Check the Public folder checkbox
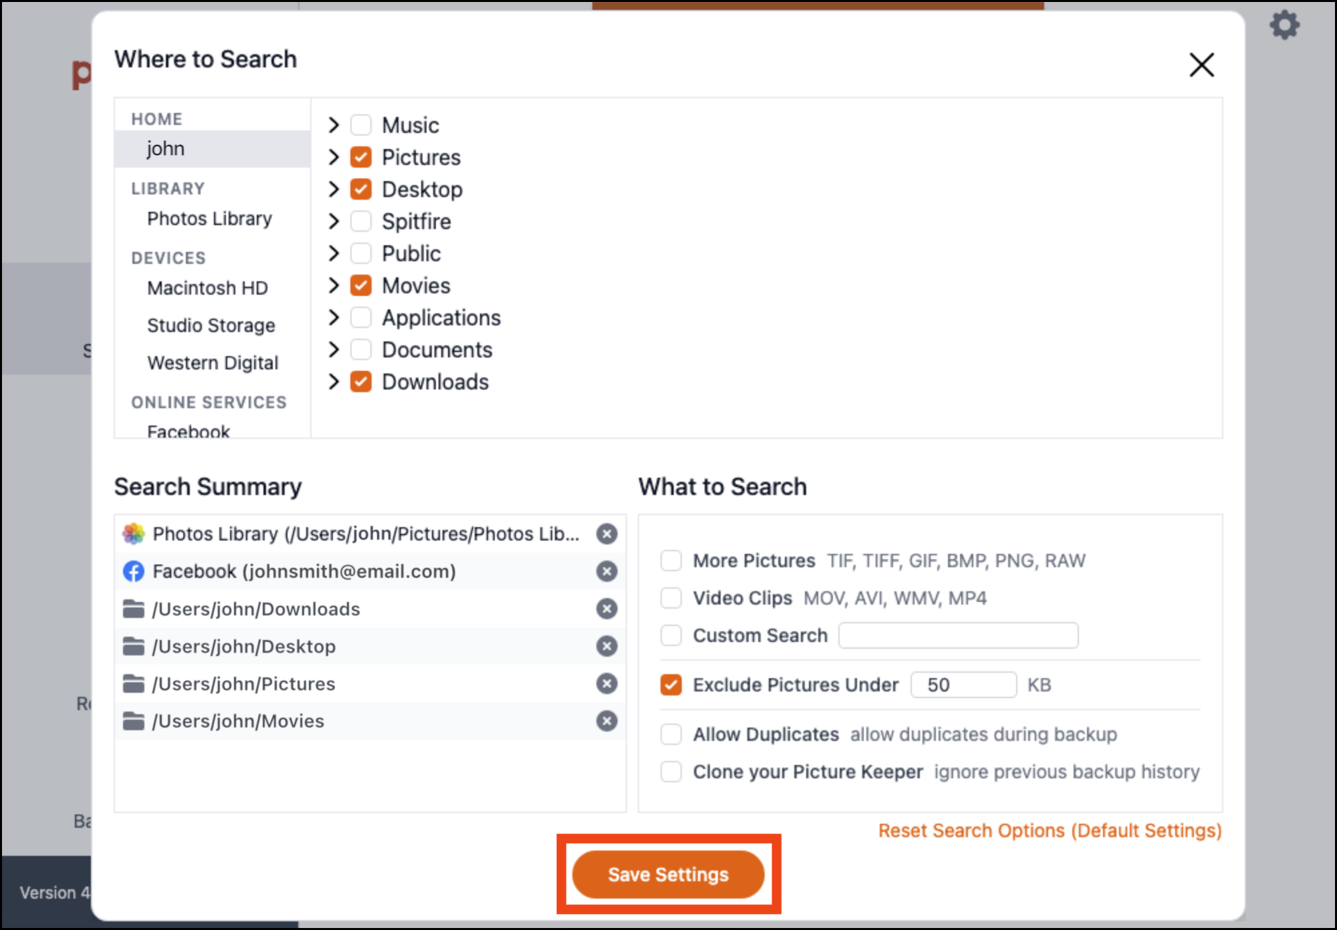Image resolution: width=1337 pixels, height=930 pixels. [x=361, y=253]
